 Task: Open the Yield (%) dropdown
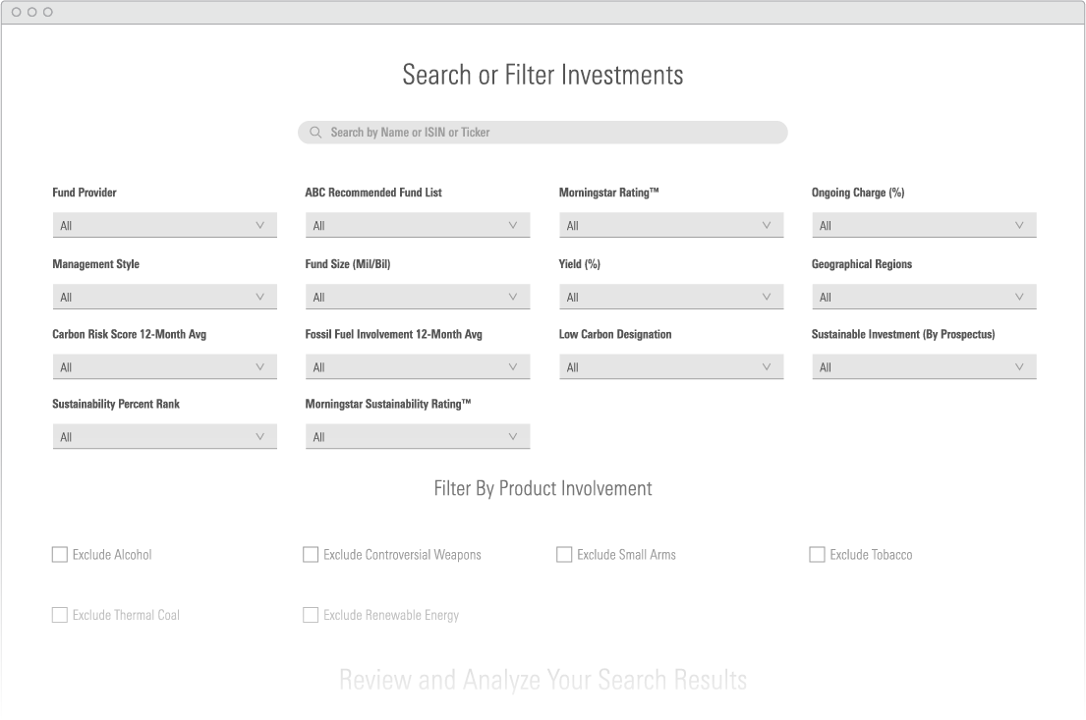tap(670, 297)
